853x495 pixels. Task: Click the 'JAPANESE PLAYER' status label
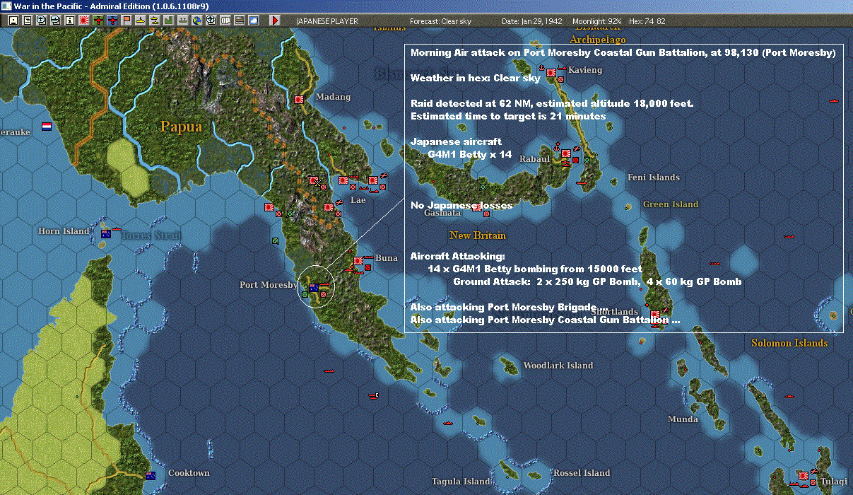click(327, 21)
